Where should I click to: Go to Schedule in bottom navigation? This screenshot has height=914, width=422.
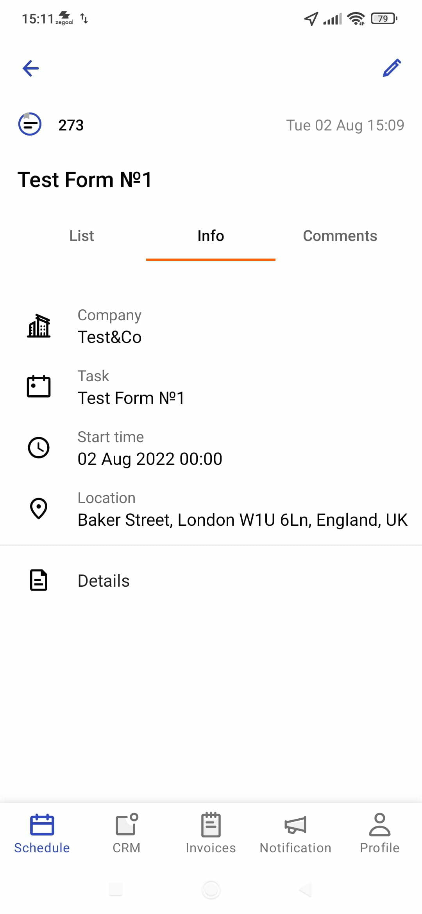42,834
